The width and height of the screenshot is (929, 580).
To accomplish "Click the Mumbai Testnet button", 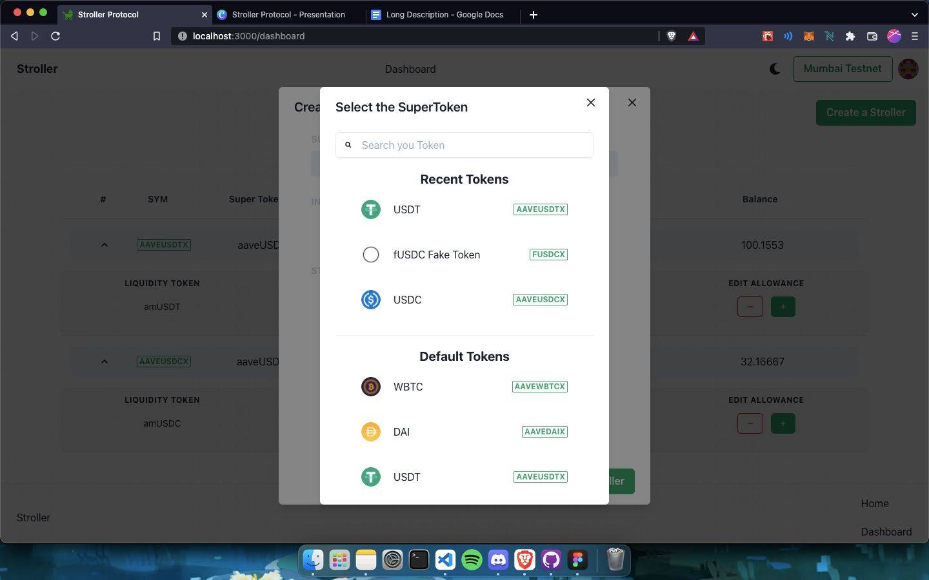I will pos(842,68).
